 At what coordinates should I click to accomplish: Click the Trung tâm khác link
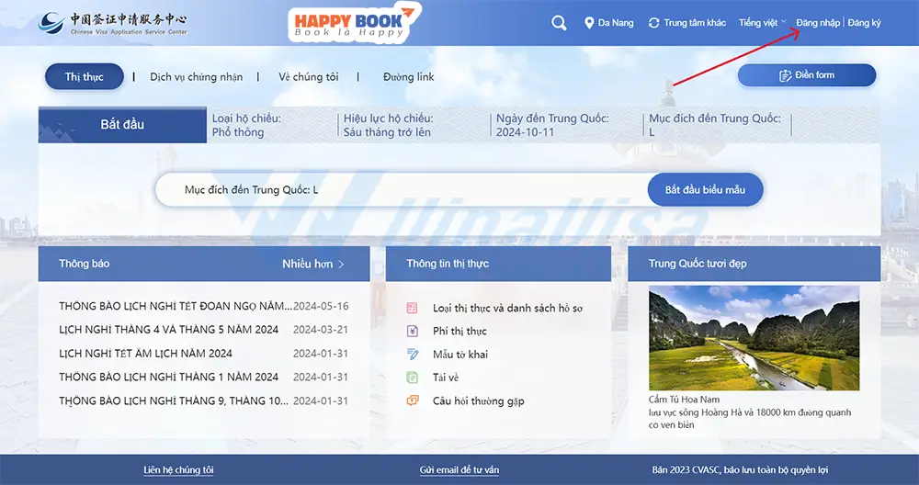pyautogui.click(x=695, y=23)
